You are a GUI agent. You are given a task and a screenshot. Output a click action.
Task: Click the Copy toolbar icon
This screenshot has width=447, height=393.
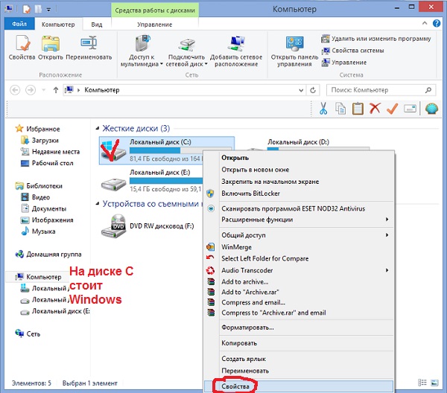click(x=340, y=109)
